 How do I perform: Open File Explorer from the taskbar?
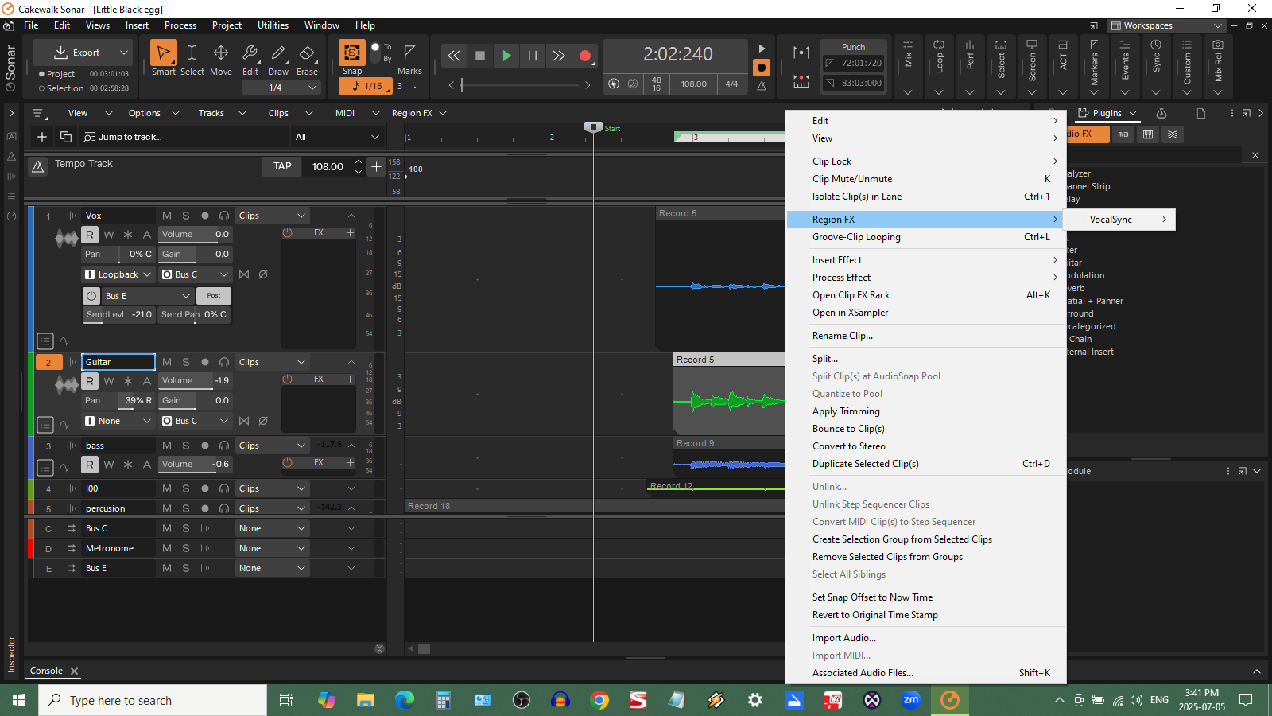coord(366,700)
